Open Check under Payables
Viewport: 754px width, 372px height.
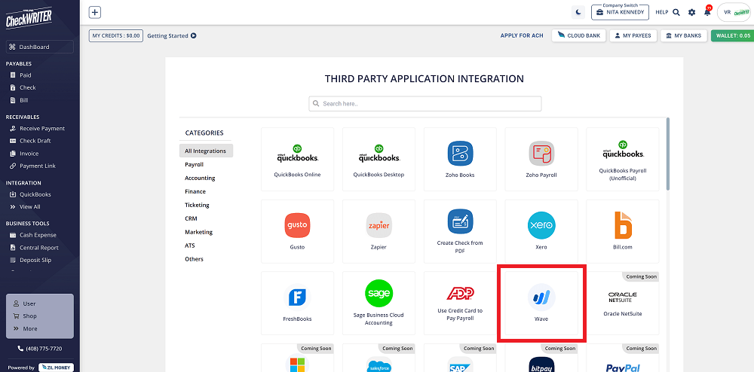click(x=23, y=87)
